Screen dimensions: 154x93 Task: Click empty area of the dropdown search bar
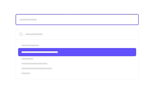[x=88, y=34]
